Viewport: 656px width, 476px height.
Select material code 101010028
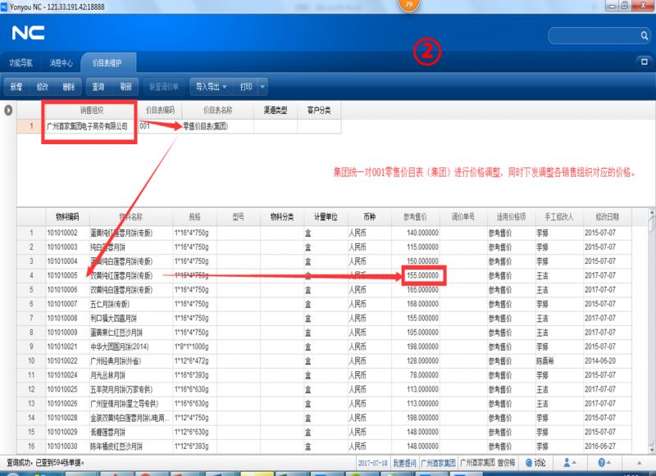pyautogui.click(x=67, y=418)
